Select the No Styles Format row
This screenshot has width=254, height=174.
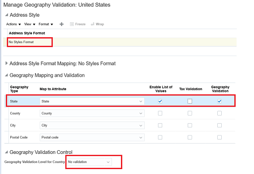[x=120, y=42]
